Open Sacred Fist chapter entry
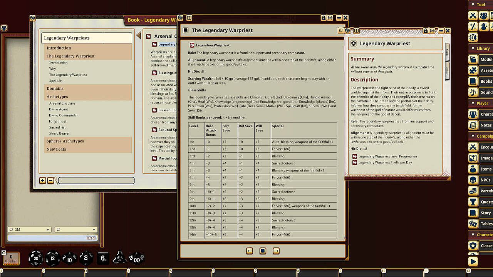This screenshot has height=277, width=493. click(57, 127)
